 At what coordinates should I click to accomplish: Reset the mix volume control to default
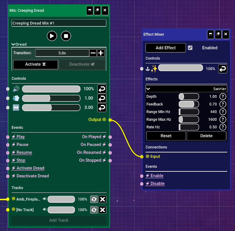[x=102, y=89]
